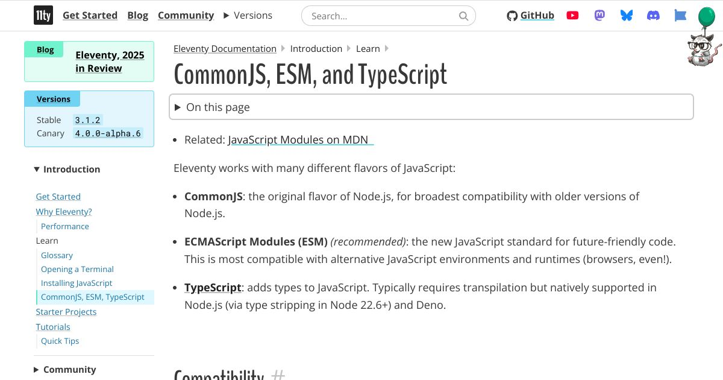This screenshot has width=723, height=380.
Task: Expand the Versions dropdown in the navbar
Action: click(248, 15)
